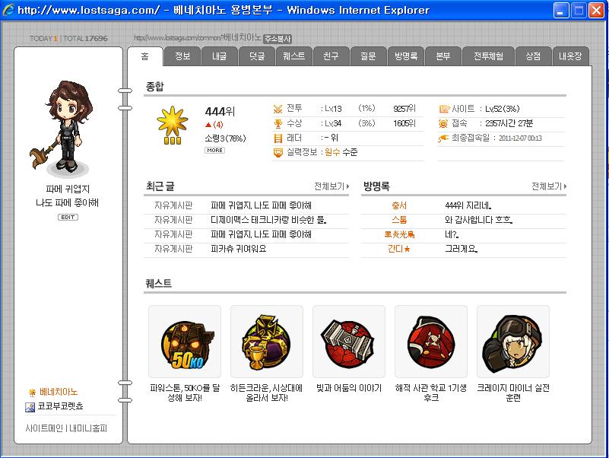Viewport: 609px width, 458px height.
Task: Open the pirate 해적 사관 학교 quest icon
Action: pyautogui.click(x=431, y=342)
